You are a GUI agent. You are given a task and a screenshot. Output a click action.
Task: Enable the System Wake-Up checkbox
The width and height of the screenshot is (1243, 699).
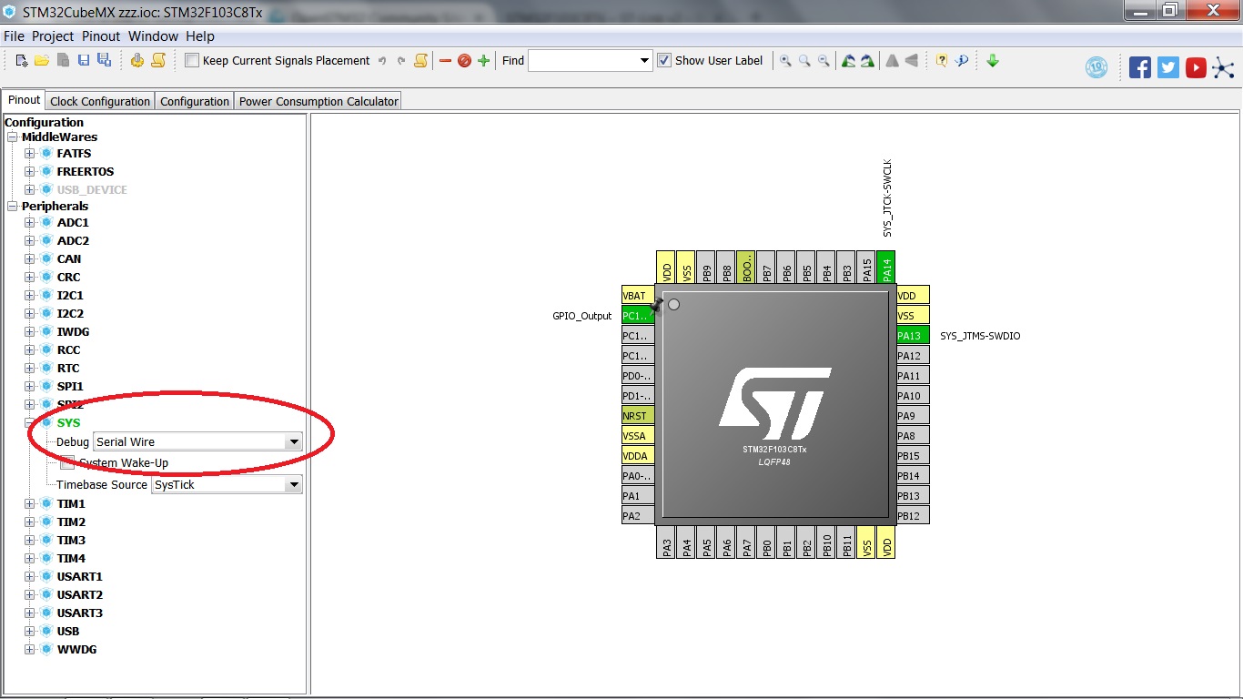tap(67, 462)
